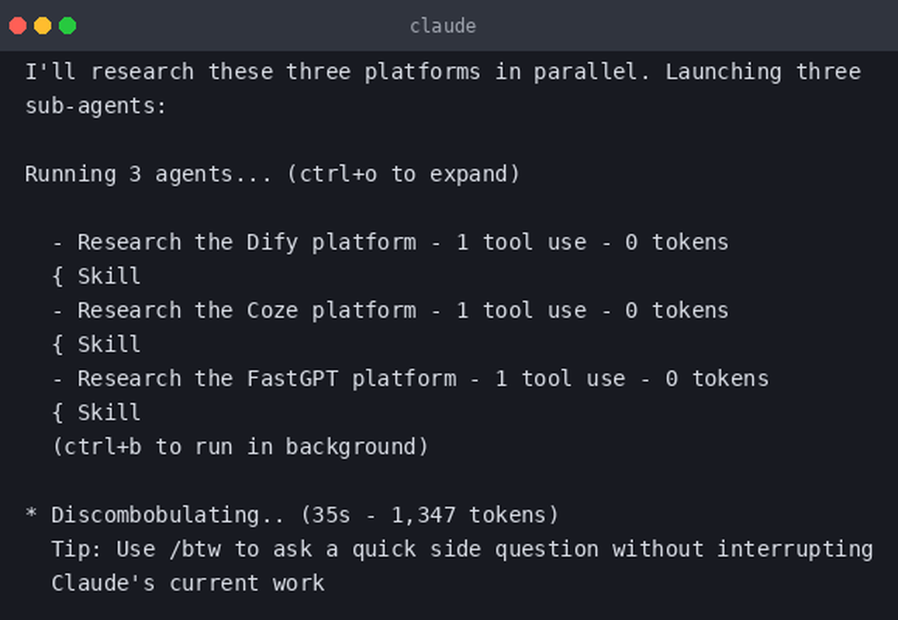Click the Discombobulating status text

point(167,515)
